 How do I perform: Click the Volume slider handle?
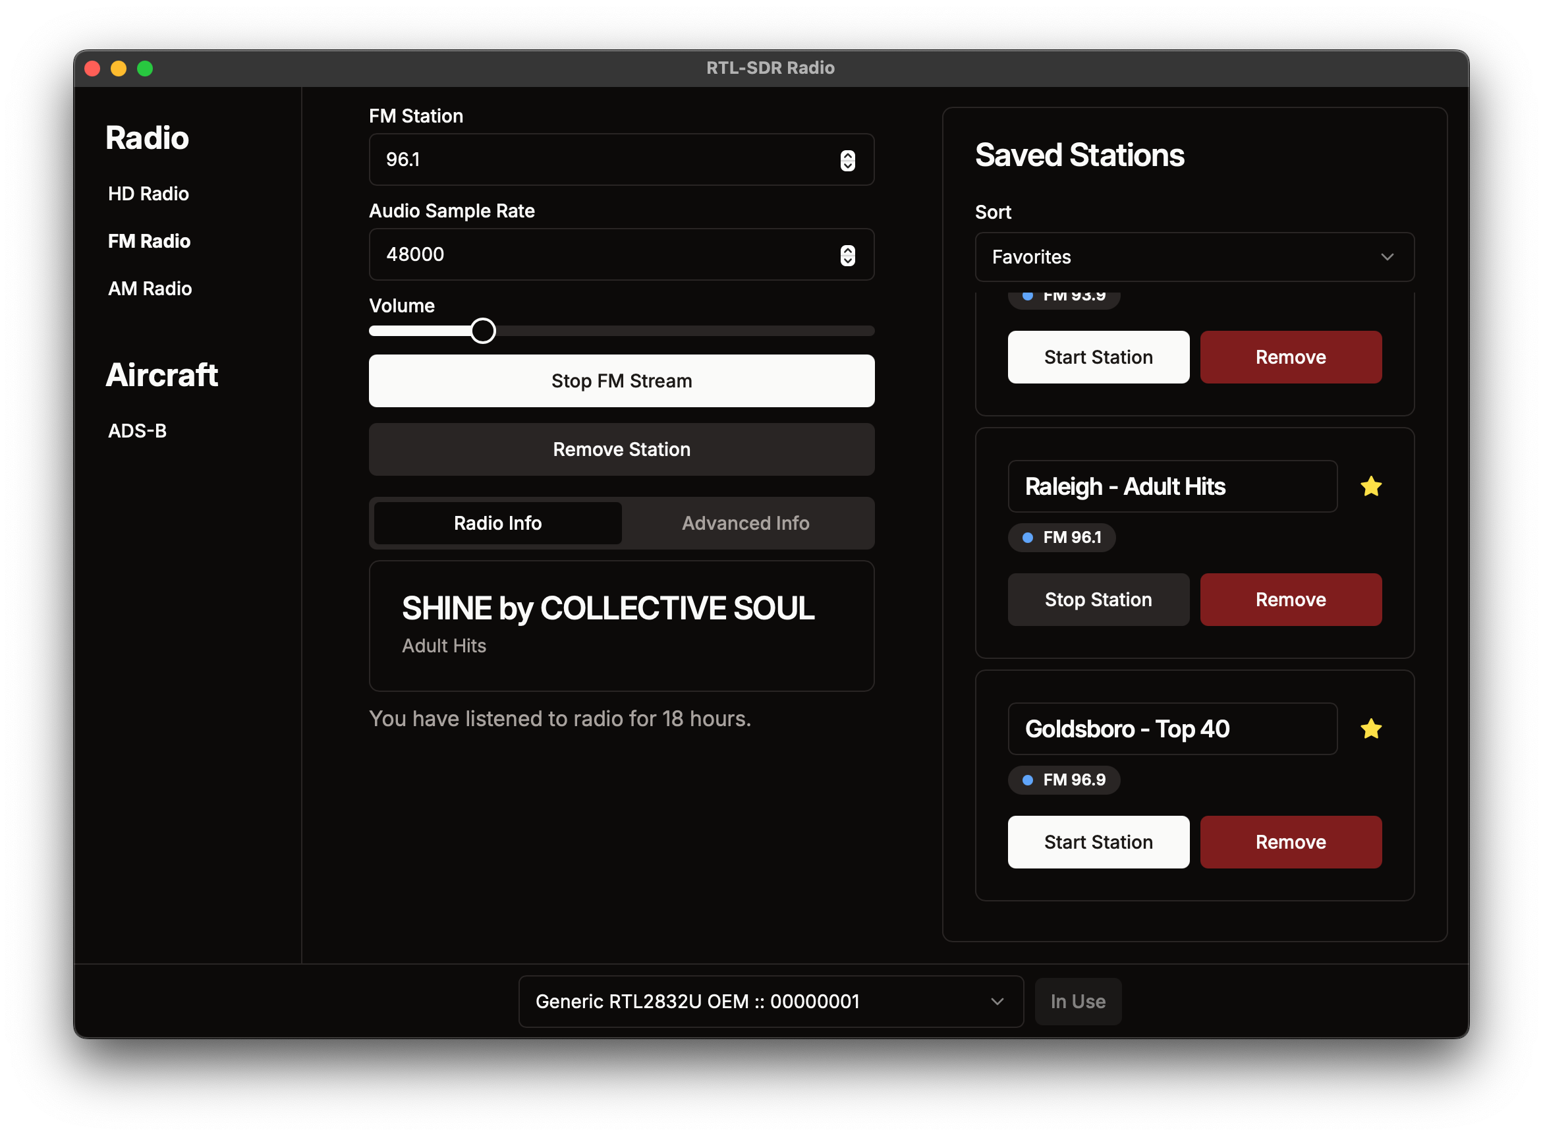[x=483, y=331]
